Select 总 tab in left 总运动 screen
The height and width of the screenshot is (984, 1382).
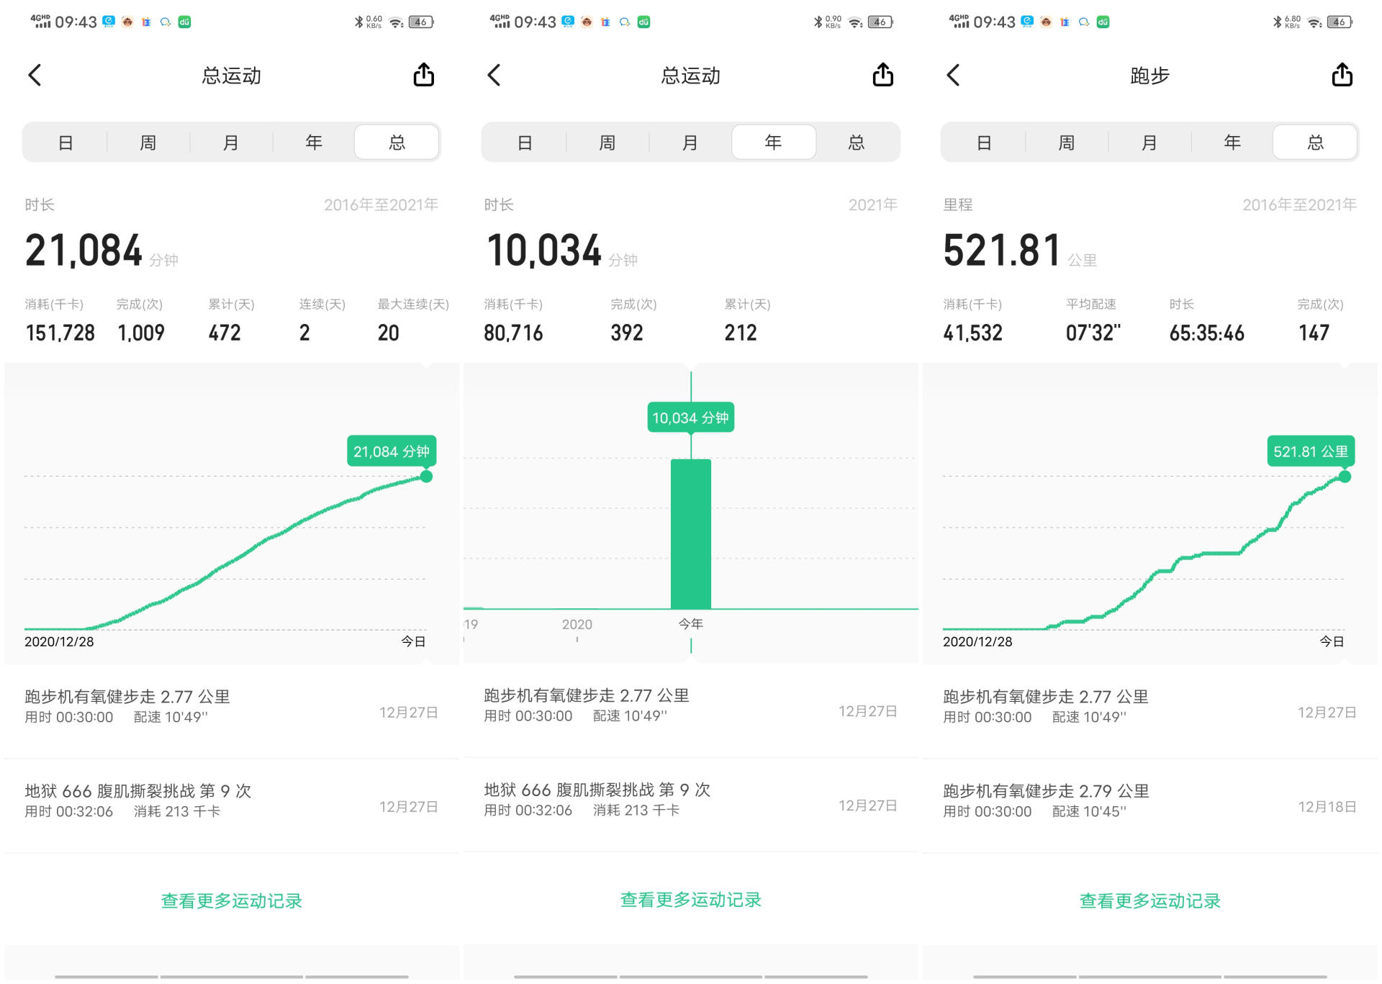pos(397,143)
